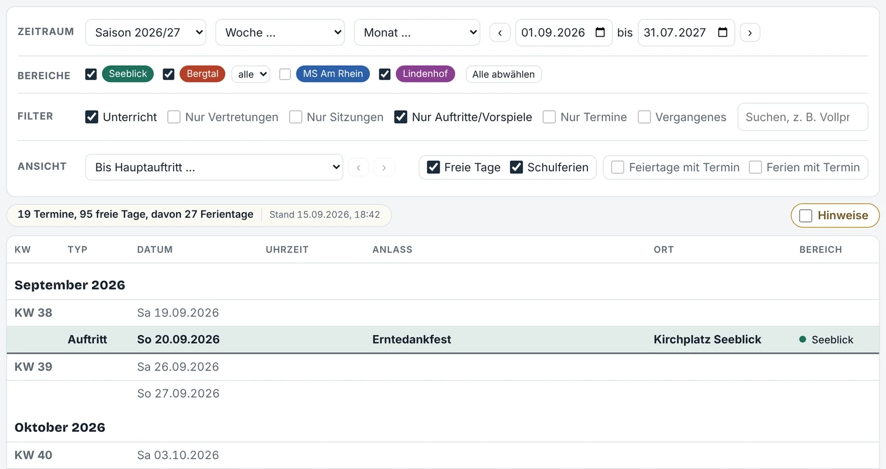The height and width of the screenshot is (469, 886).
Task: Uncheck the Seeblick area checkbox
Action: click(x=91, y=74)
